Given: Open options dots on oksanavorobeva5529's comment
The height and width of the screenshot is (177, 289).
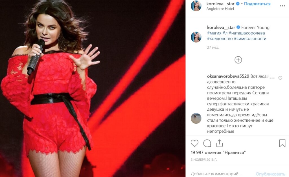Looking at the screenshot, I should pos(272,78).
